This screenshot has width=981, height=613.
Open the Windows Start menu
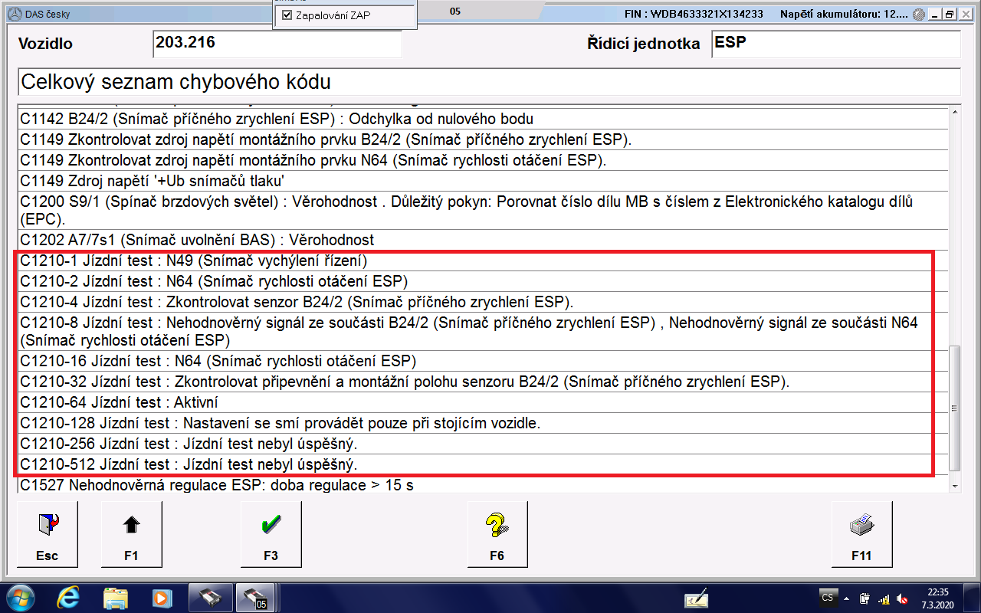tap(21, 597)
